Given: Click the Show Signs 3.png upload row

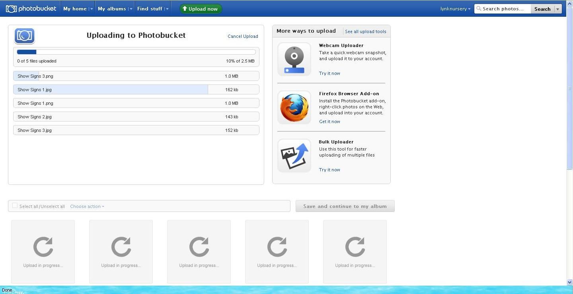Looking at the screenshot, I should 136,76.
